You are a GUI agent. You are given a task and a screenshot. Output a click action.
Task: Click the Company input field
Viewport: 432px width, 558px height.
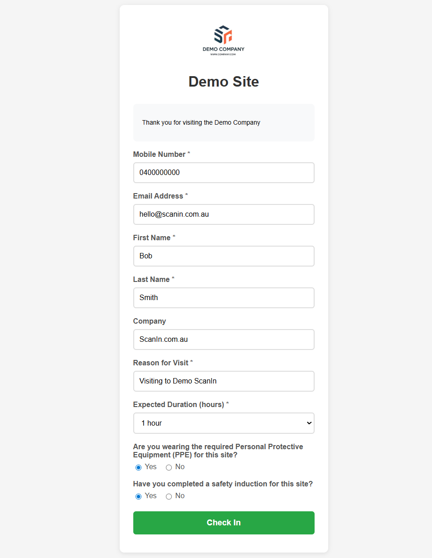click(223, 340)
